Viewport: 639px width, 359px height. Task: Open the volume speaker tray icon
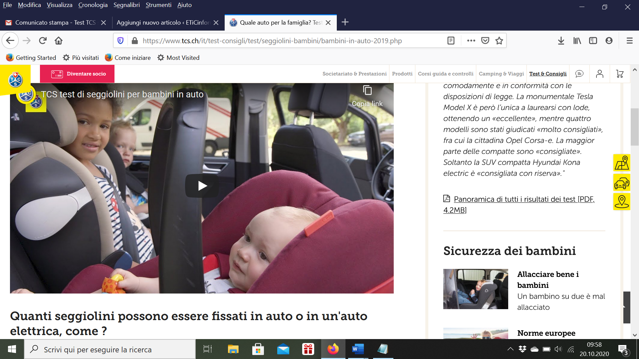[558, 349]
